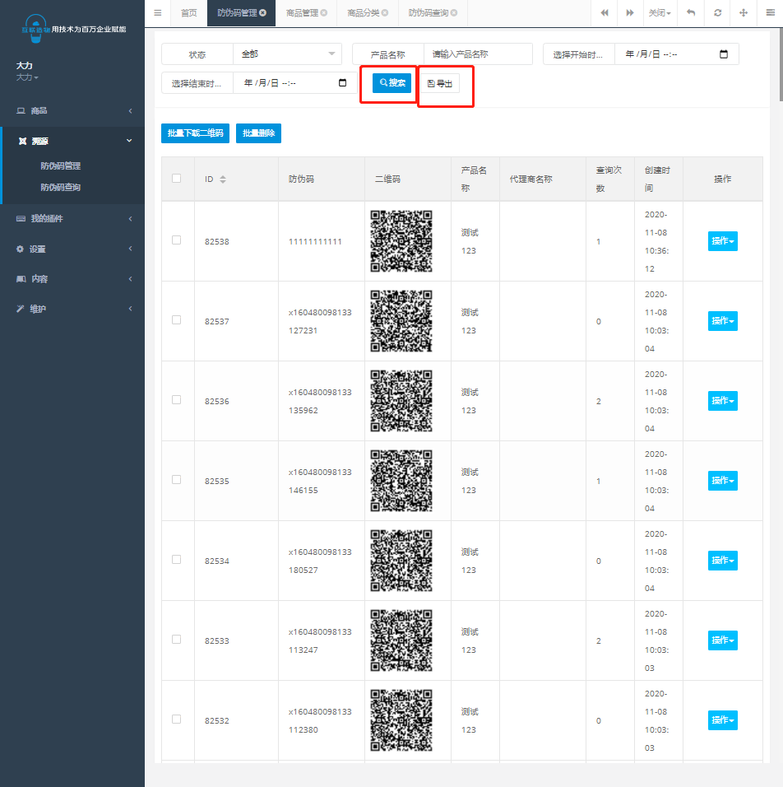Click the QR code in row 82533
Screen dimensions: 783x787
[x=401, y=640]
